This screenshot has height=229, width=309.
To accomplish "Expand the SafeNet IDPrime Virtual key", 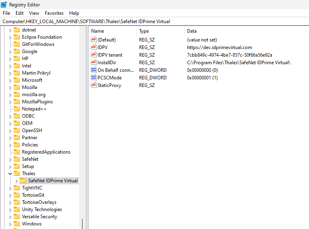I will click(16, 181).
